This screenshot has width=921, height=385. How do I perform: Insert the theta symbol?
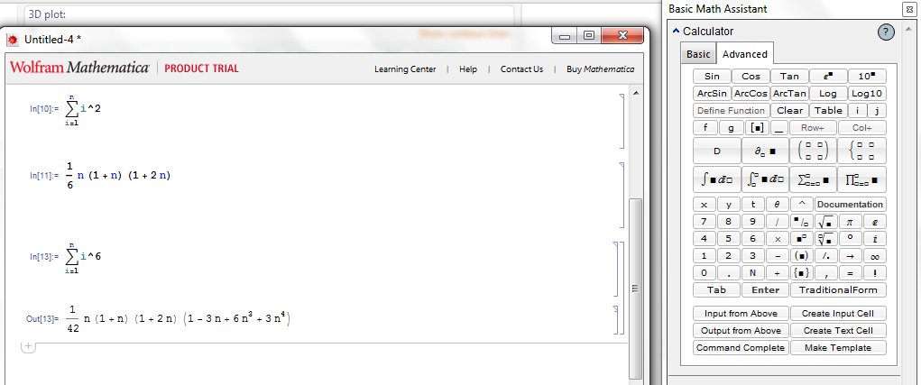777,205
